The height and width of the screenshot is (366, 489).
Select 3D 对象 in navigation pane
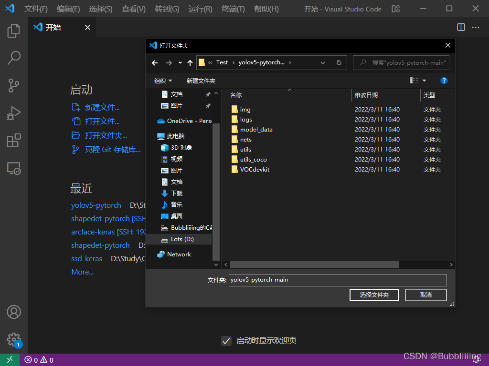[x=176, y=148]
